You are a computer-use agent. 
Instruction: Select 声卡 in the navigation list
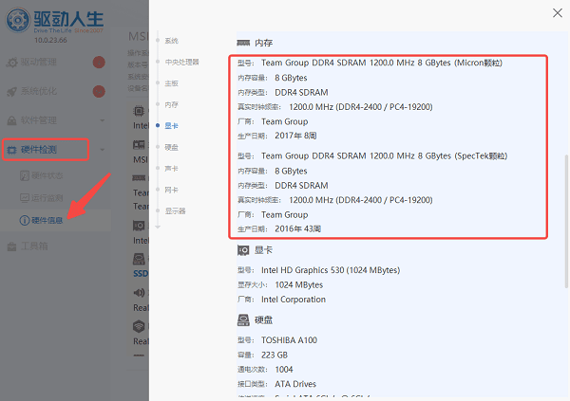coord(171,168)
